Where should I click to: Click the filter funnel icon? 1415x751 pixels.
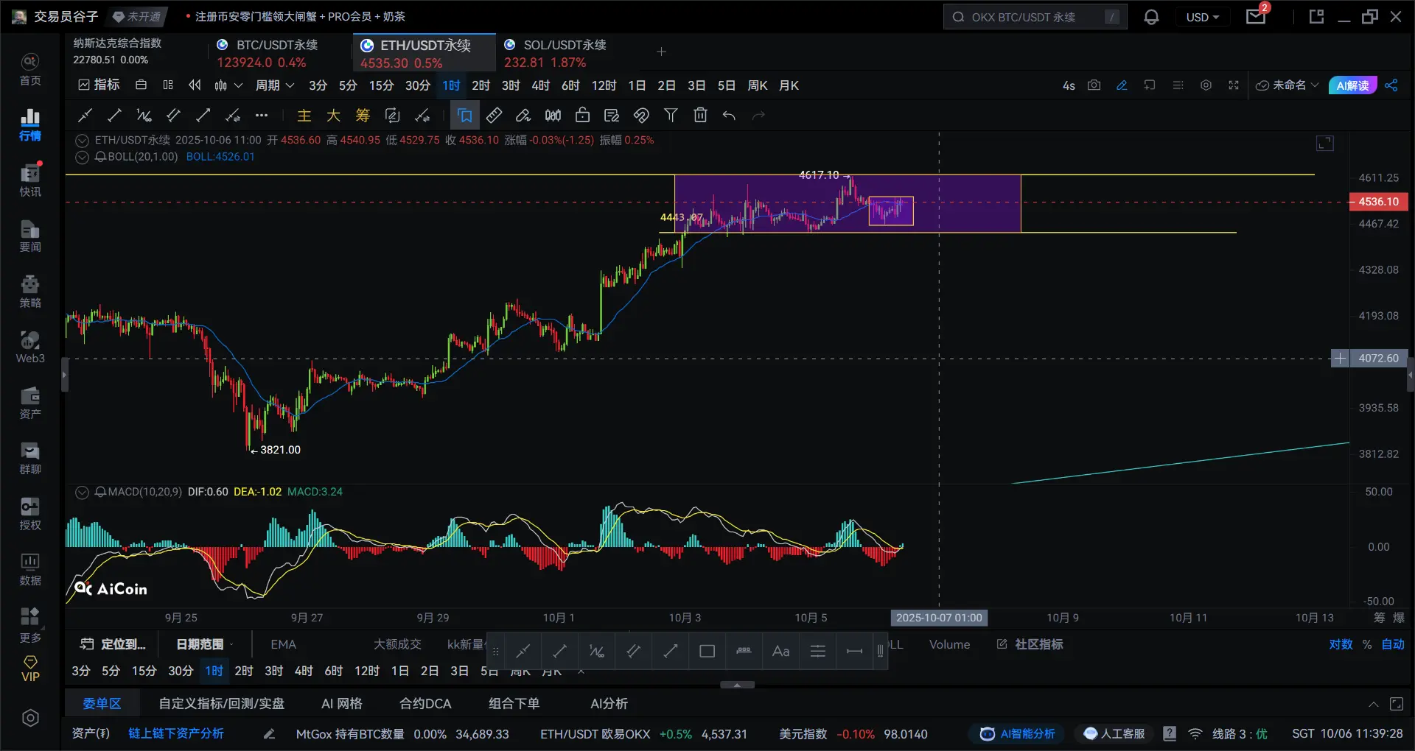click(671, 115)
